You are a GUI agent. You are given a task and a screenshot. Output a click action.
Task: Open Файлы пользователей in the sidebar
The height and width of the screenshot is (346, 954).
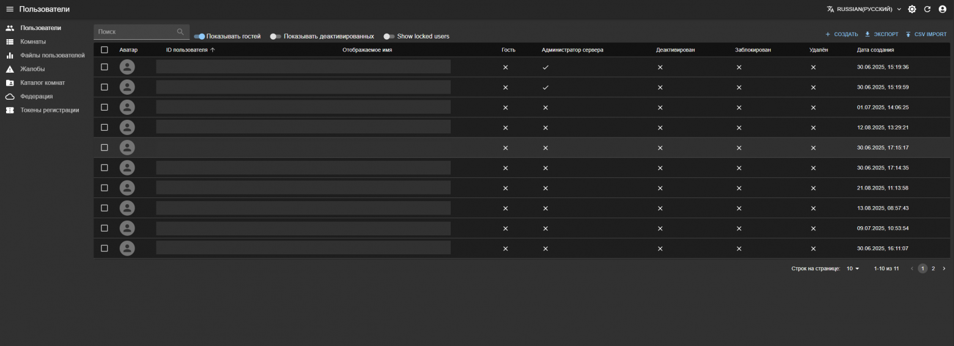(x=53, y=56)
